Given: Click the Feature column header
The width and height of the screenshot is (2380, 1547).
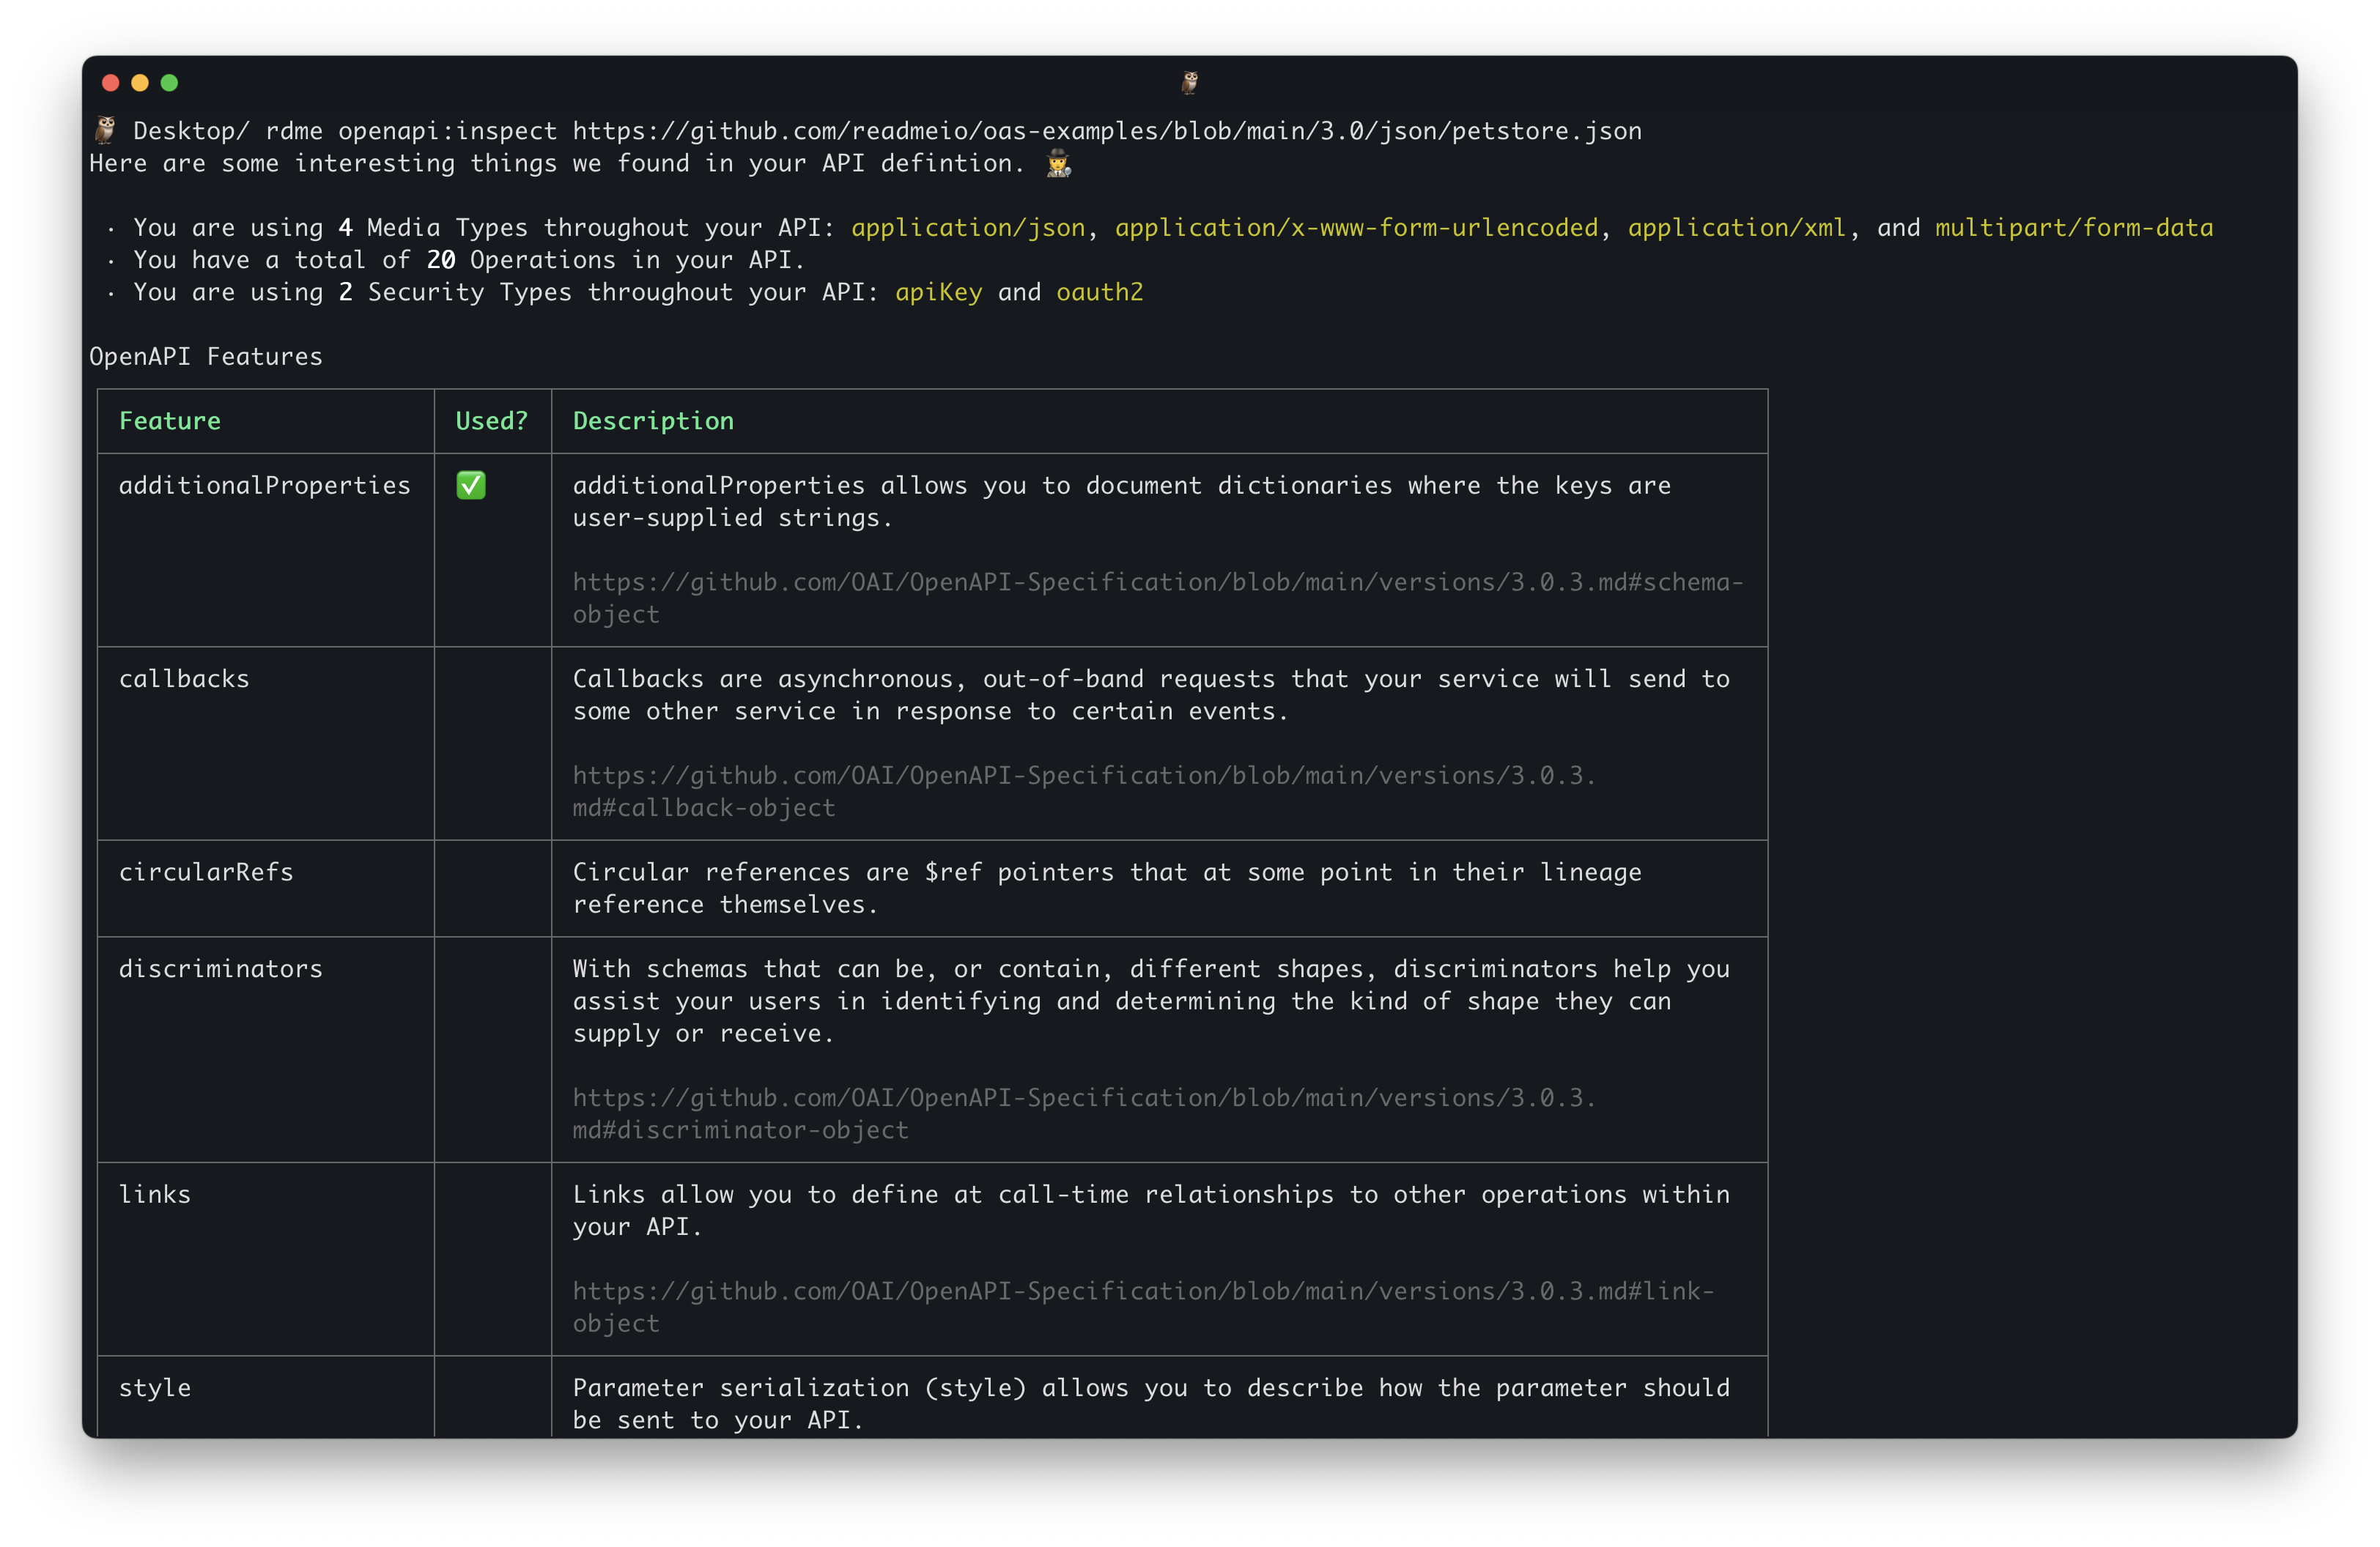Looking at the screenshot, I should pos(170,420).
